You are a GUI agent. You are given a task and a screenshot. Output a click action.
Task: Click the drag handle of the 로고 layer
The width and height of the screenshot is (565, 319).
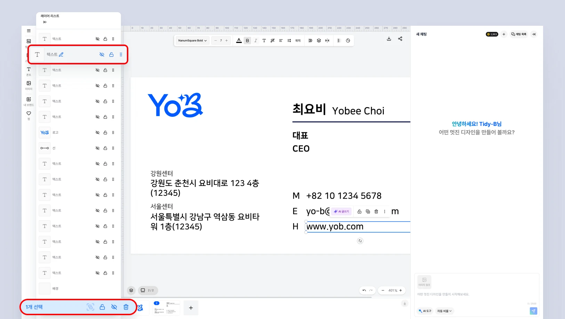pos(113,133)
